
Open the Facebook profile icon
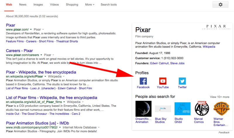143,81
